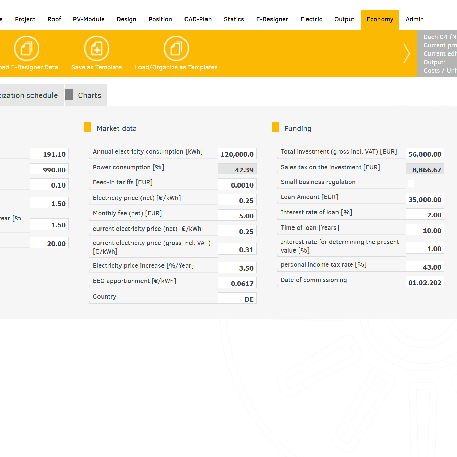Viewport: 457px width, 457px height.
Task: Open the amortization schedule tab
Action: pyautogui.click(x=29, y=95)
